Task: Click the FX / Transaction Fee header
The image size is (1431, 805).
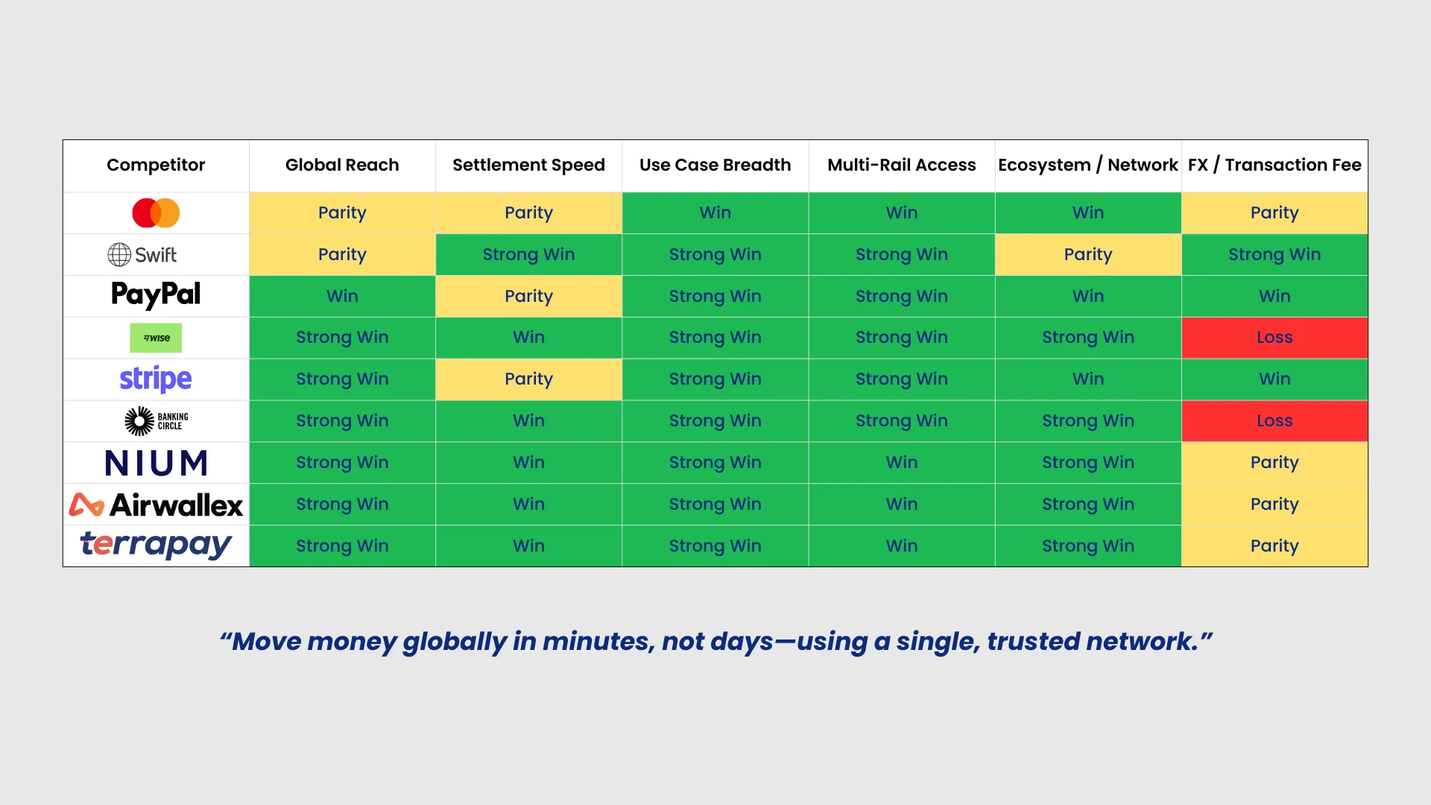Action: (1274, 165)
